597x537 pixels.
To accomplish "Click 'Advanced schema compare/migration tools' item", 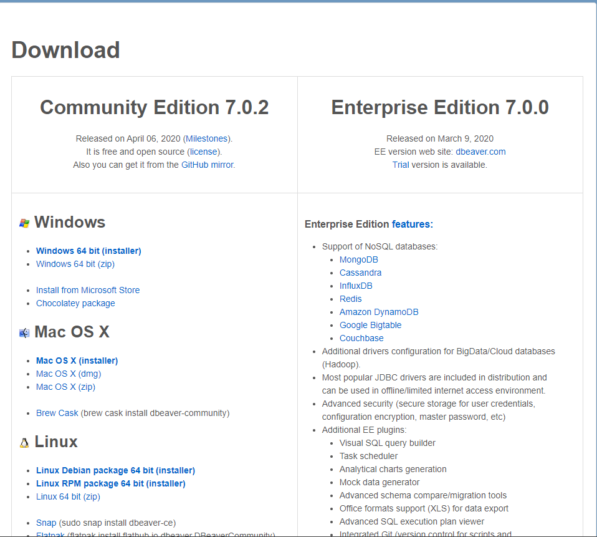I will (x=423, y=495).
